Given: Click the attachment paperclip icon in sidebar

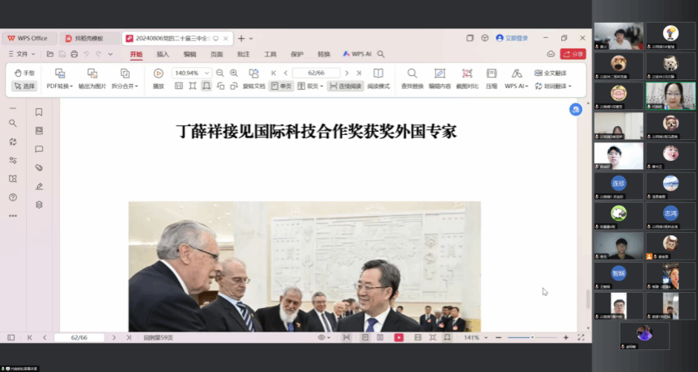Looking at the screenshot, I should pyautogui.click(x=39, y=167).
